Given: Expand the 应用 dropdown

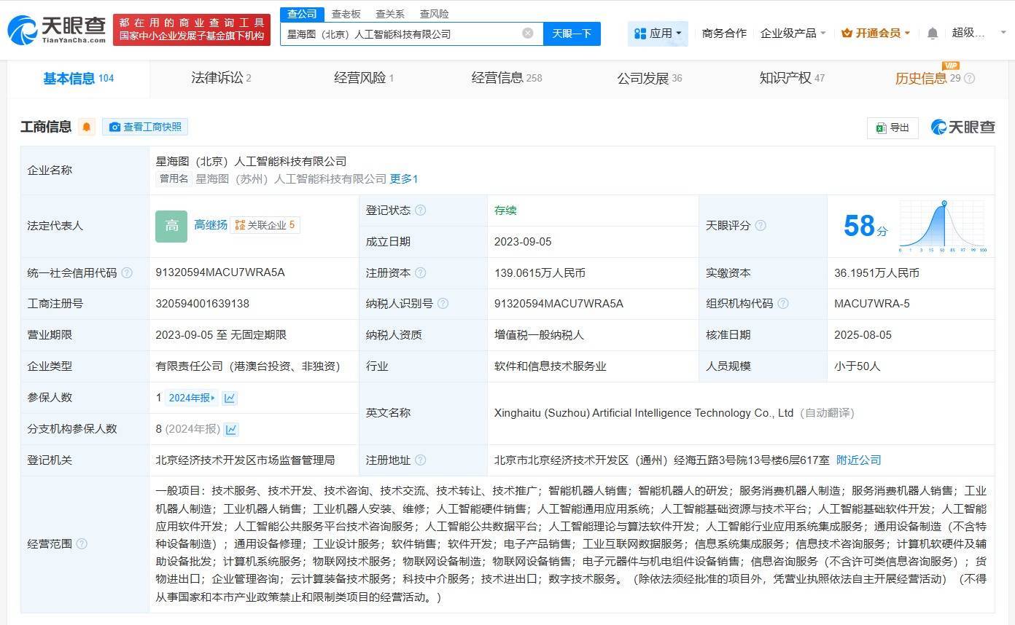Looking at the screenshot, I should click(658, 33).
